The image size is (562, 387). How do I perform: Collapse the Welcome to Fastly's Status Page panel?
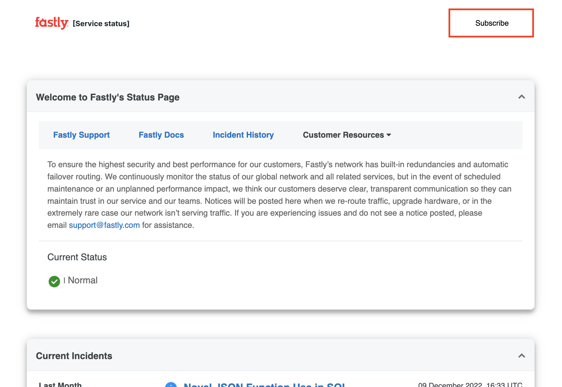pos(522,97)
